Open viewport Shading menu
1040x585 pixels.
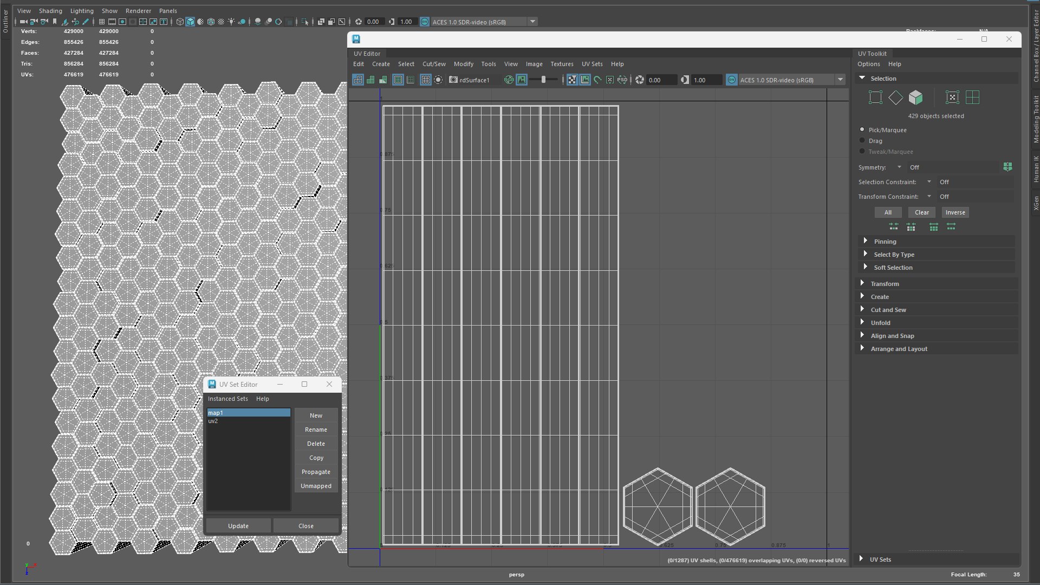pyautogui.click(x=50, y=10)
